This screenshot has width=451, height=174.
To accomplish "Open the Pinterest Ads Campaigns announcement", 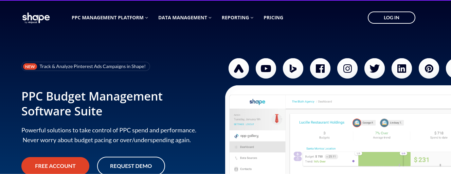I will pyautogui.click(x=86, y=66).
